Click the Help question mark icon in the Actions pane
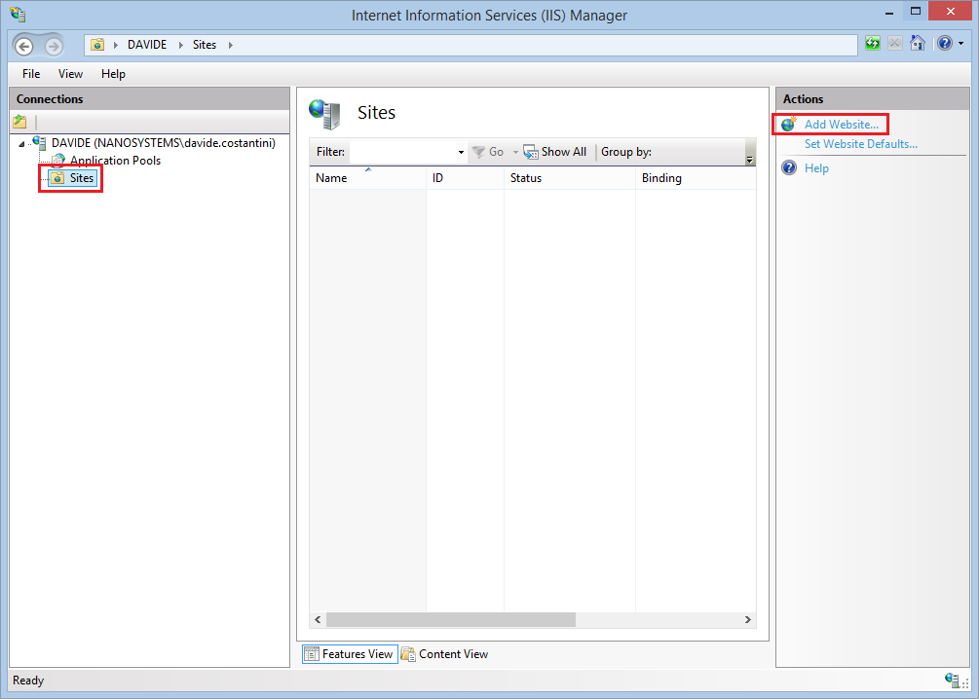 click(x=789, y=167)
